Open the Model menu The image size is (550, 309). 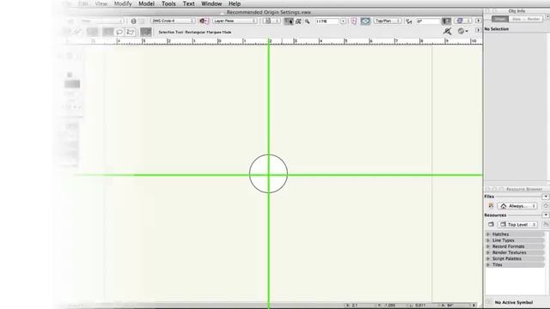146,3
